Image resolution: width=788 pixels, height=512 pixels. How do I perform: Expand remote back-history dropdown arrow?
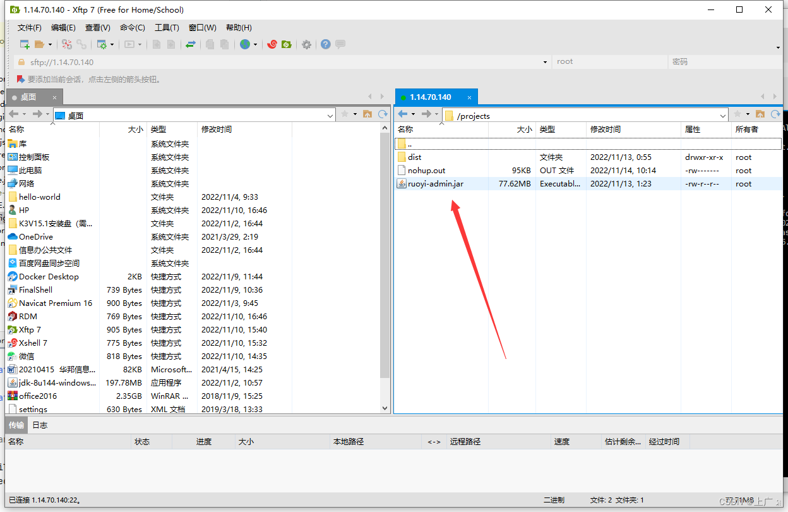[x=413, y=114]
